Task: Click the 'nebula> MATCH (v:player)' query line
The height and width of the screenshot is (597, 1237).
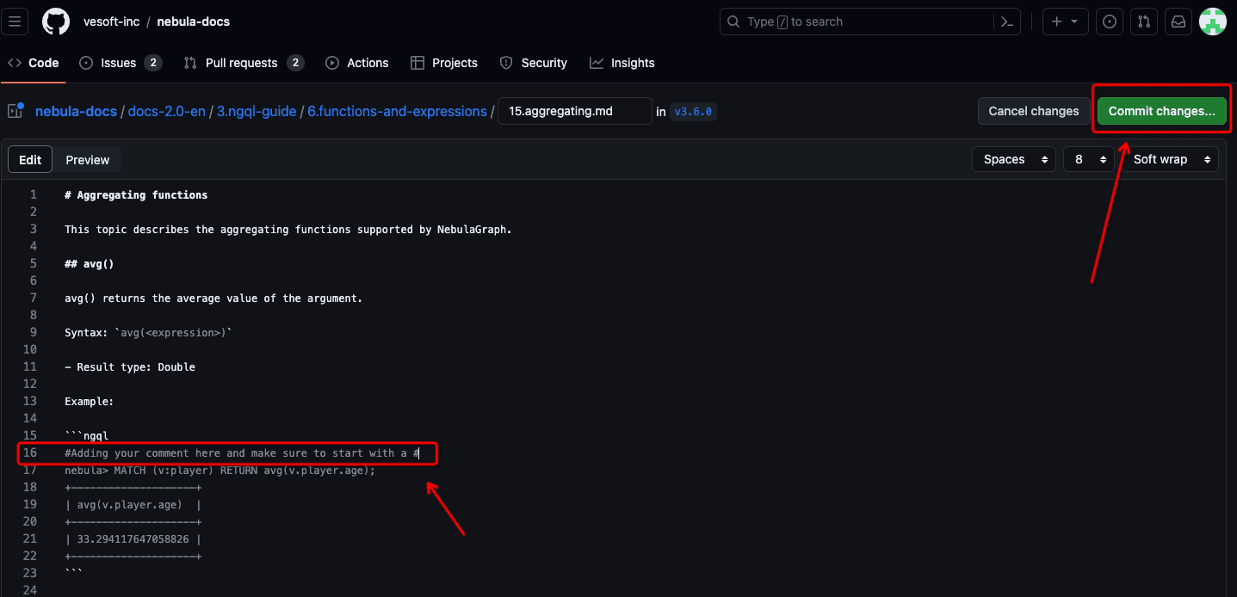Action: point(220,471)
